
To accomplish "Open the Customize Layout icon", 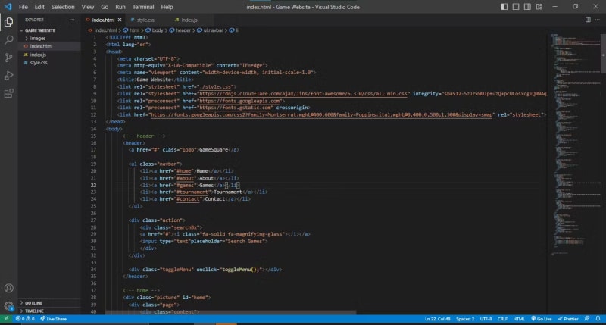I will coord(539,7).
